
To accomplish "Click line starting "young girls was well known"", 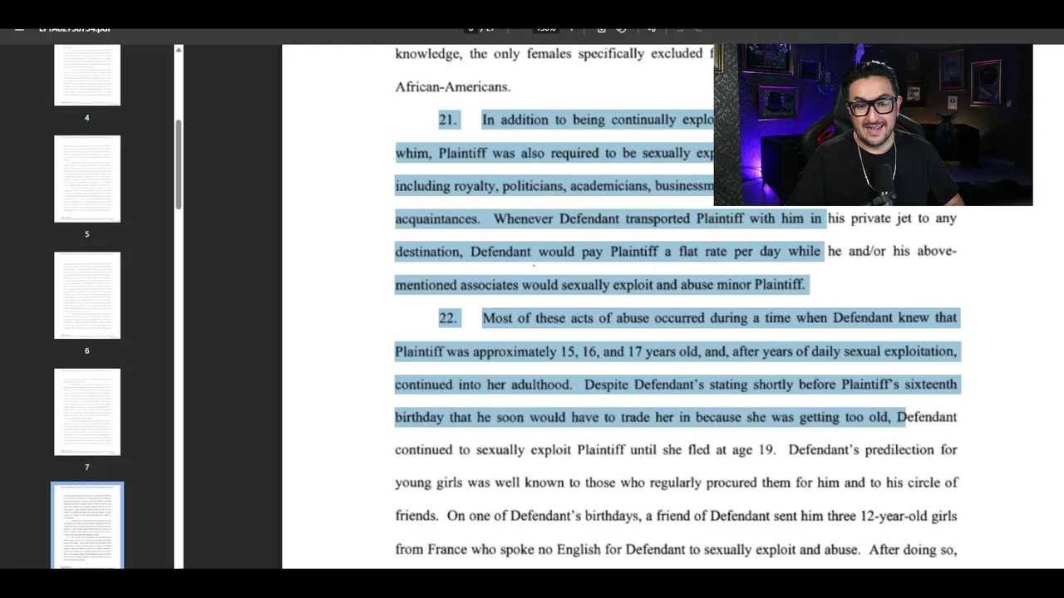I will [676, 483].
